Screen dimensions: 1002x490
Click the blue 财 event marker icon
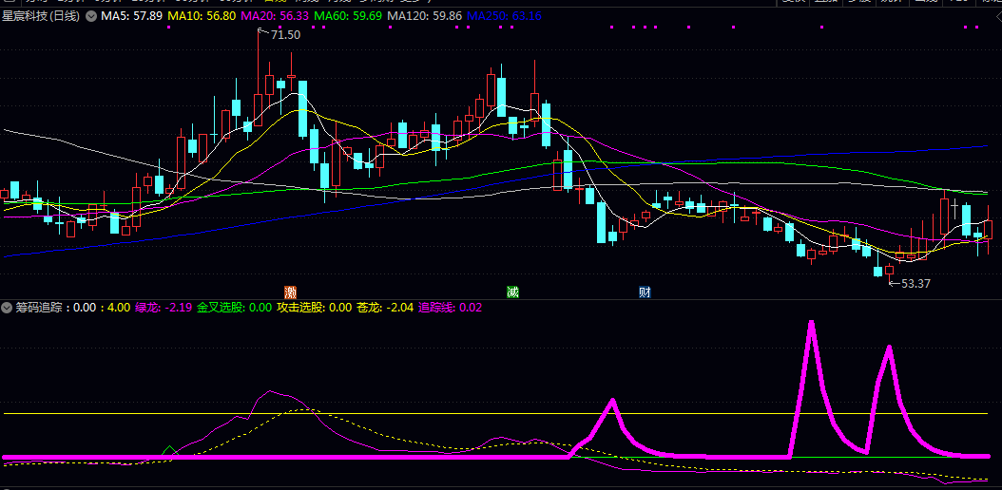pos(645,291)
